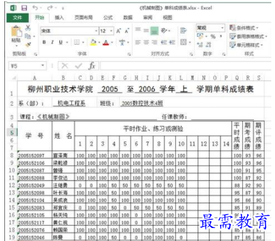Click the Copy icon
Viewport: 275px width, 241px height.
(28, 36)
